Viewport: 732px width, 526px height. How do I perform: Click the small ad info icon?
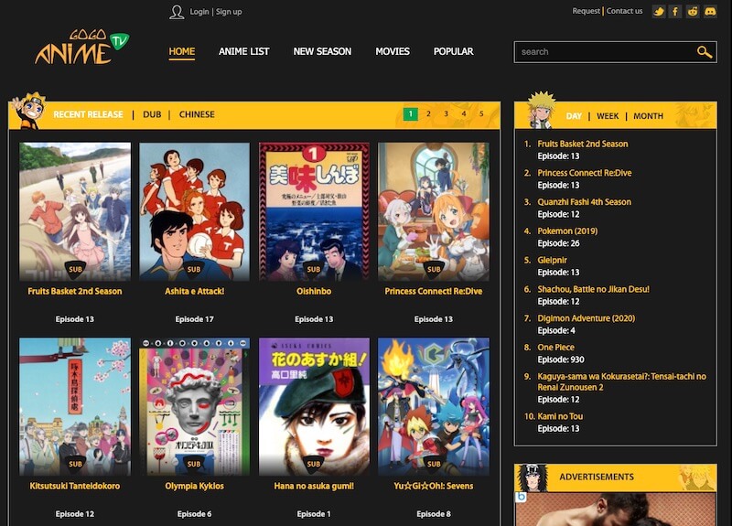(521, 497)
